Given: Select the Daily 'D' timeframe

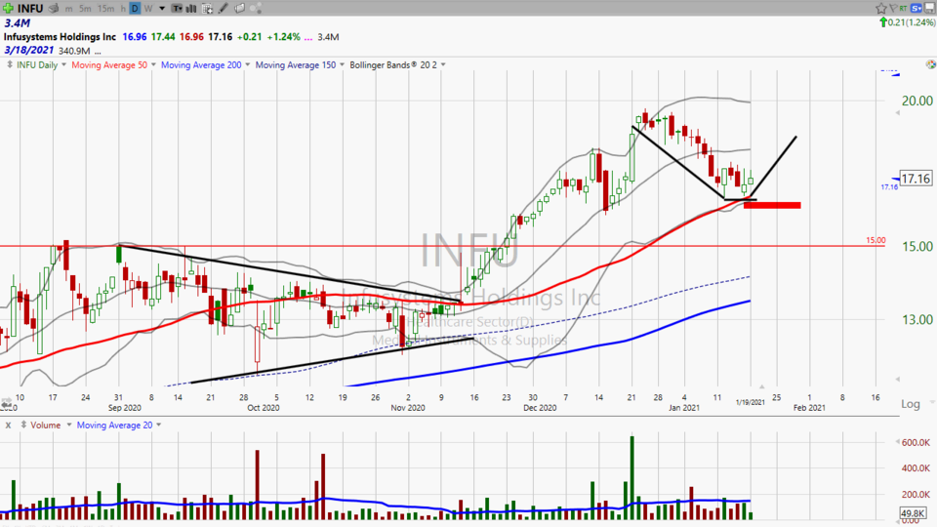Looking at the screenshot, I should tap(135, 9).
